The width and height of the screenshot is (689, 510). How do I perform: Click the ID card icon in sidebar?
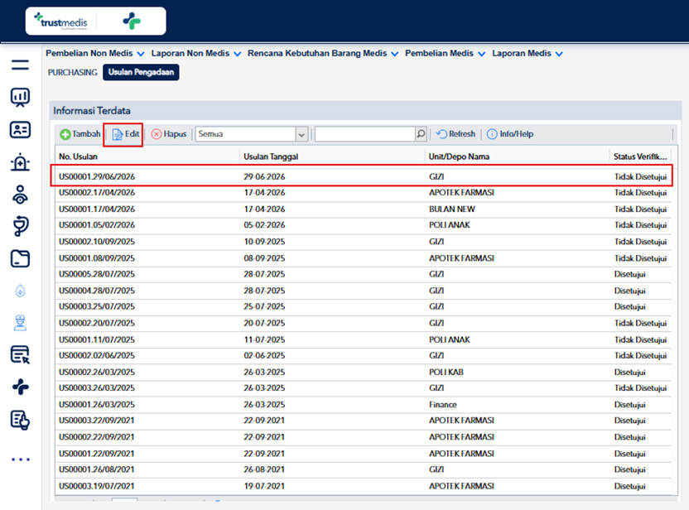(x=20, y=130)
